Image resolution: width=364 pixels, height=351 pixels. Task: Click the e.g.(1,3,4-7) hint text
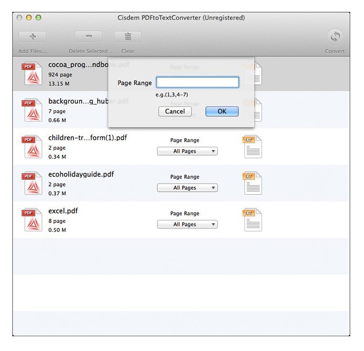pyautogui.click(x=172, y=95)
